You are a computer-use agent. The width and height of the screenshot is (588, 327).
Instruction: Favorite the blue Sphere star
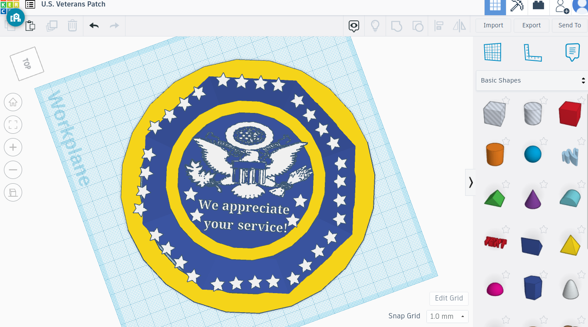(544, 141)
